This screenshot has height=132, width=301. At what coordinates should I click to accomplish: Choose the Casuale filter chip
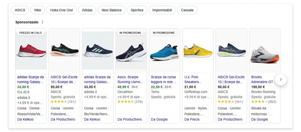187,10
